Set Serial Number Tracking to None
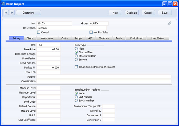Screen dimensions: 179x126 coord(76,93)
